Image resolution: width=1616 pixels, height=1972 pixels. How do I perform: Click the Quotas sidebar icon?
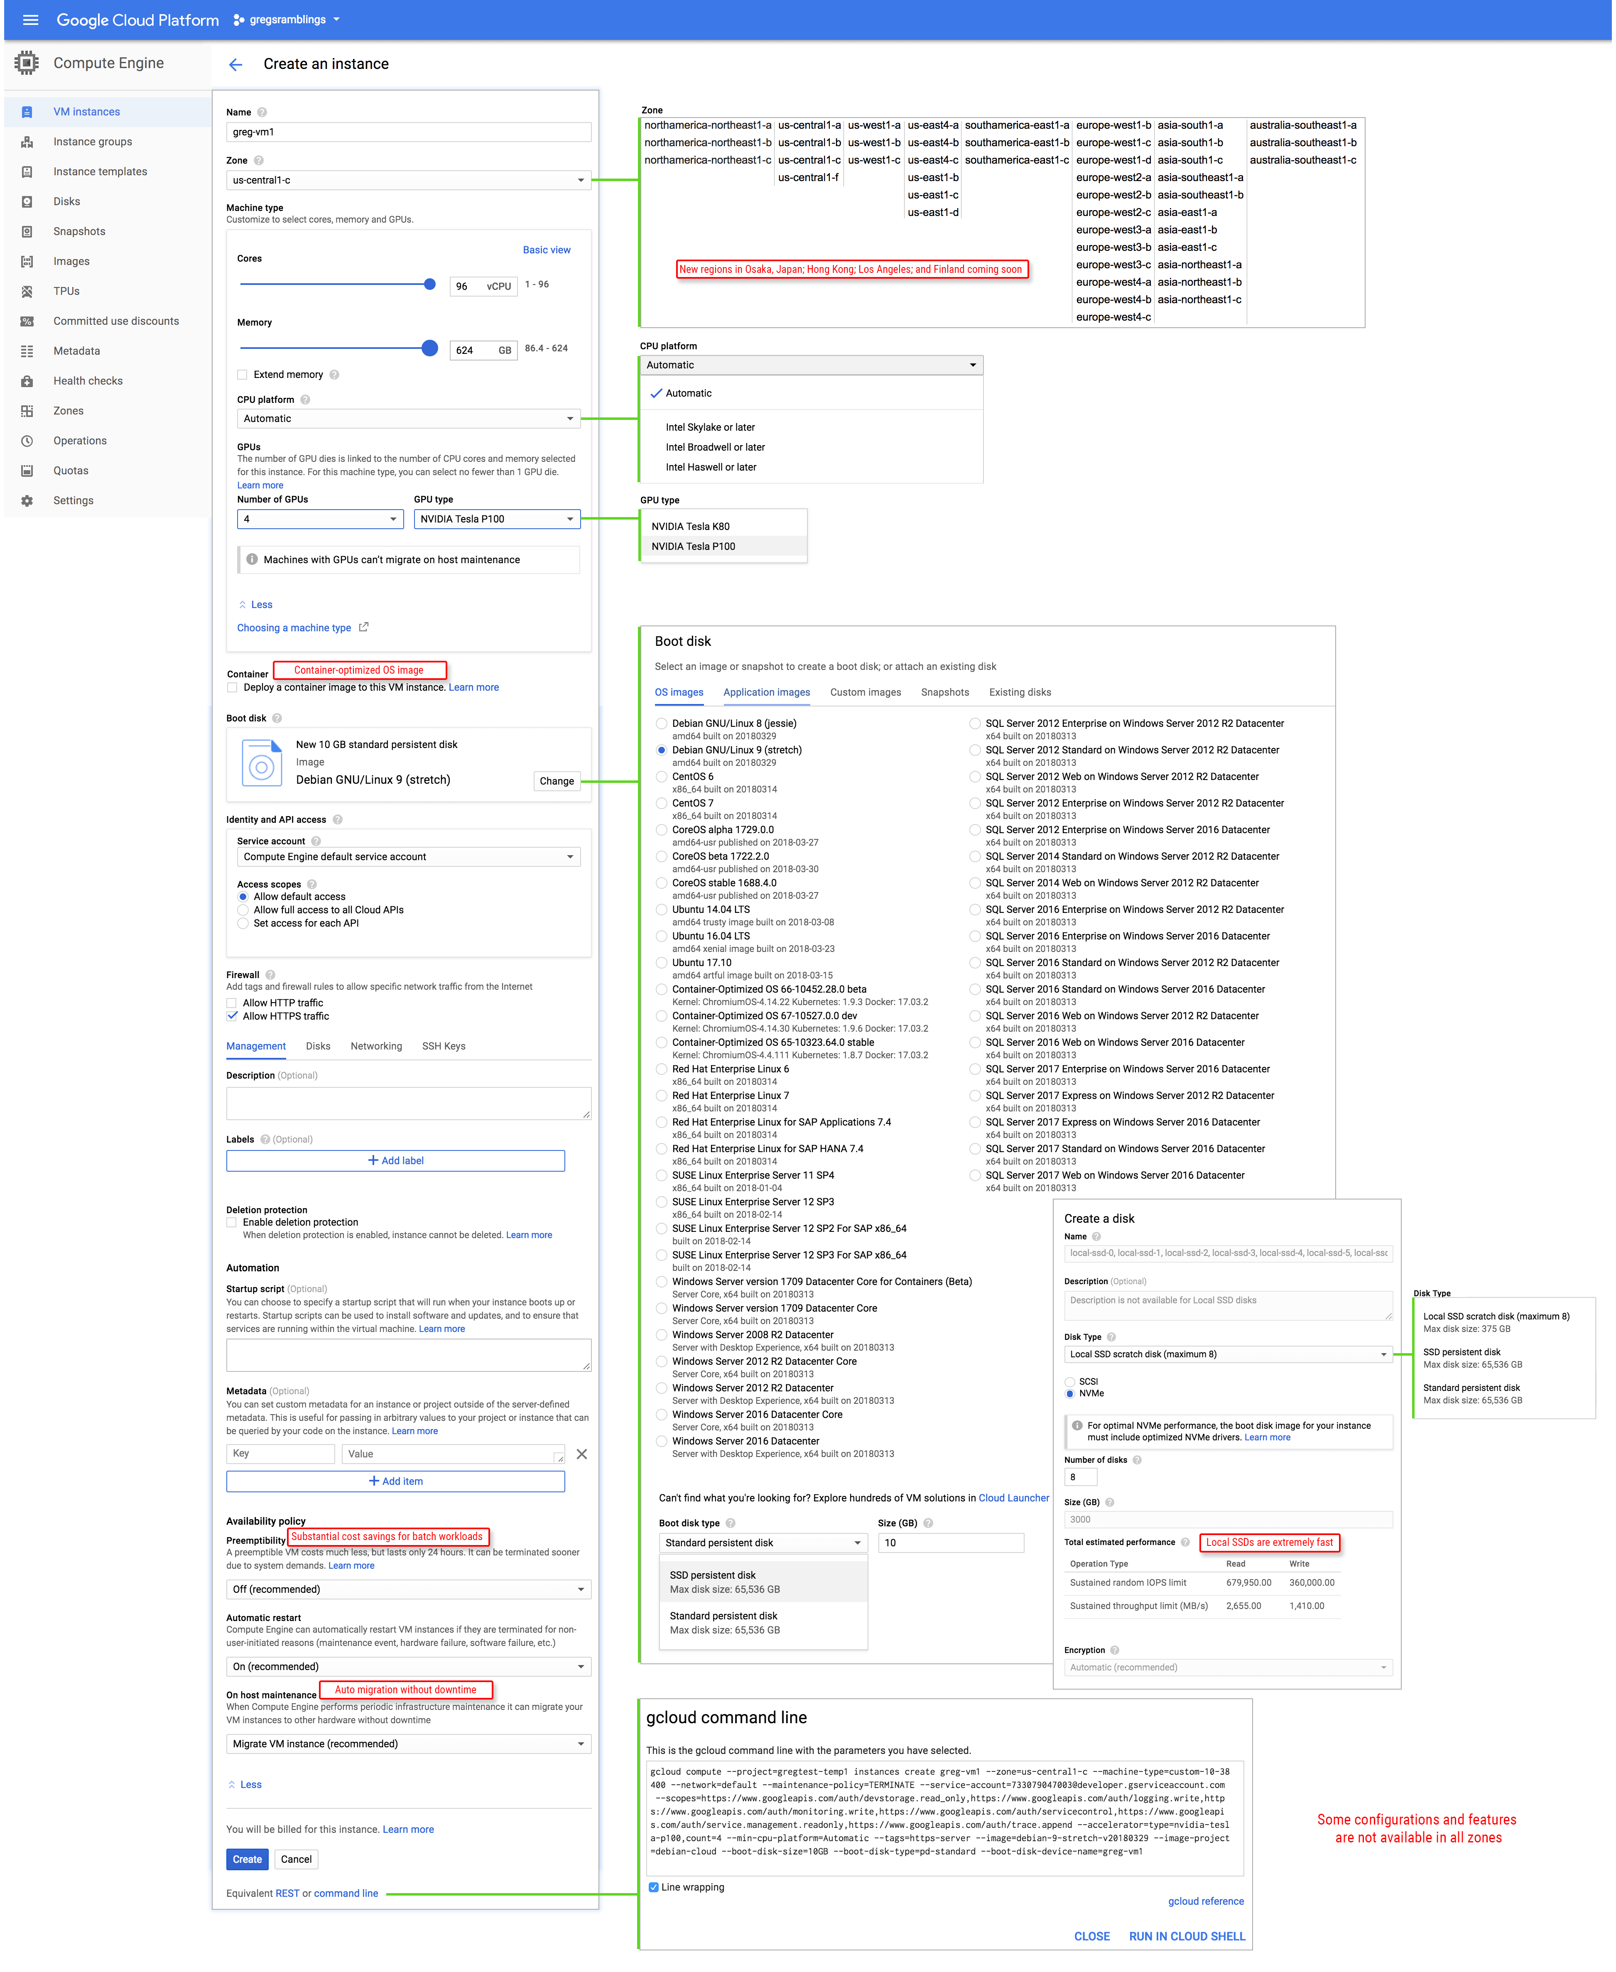pos(27,470)
